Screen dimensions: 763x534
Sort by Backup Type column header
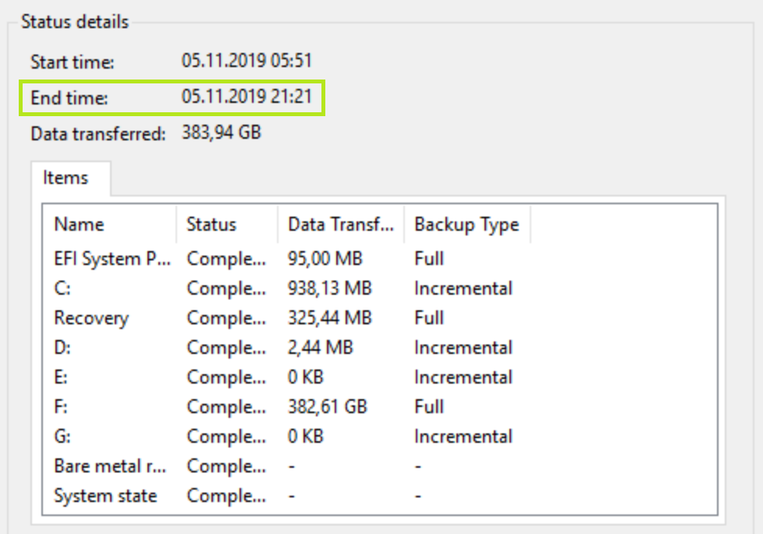pyautogui.click(x=467, y=225)
